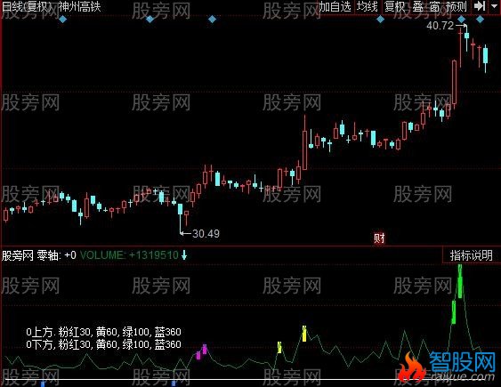501x387 pixels.
Task: Click the blue down arrow after VOLUME value
Action: pos(184,254)
